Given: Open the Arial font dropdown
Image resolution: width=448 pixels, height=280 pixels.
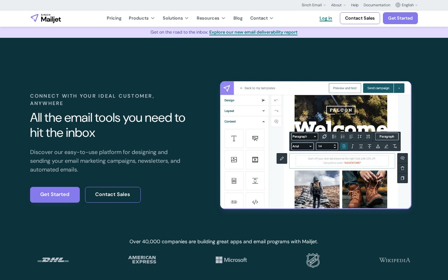Looking at the screenshot, I should tap(302, 146).
